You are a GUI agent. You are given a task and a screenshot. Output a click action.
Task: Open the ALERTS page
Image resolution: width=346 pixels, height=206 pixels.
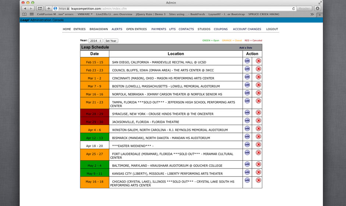117,29
